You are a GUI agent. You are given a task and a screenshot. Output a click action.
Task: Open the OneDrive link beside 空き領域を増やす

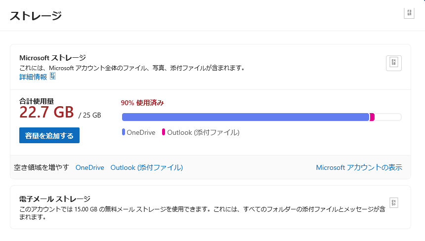tap(89, 167)
